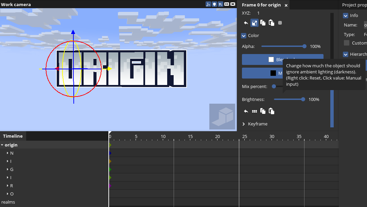
Task: Click the orange keyframe diamond in timeline
Action: pos(110,161)
